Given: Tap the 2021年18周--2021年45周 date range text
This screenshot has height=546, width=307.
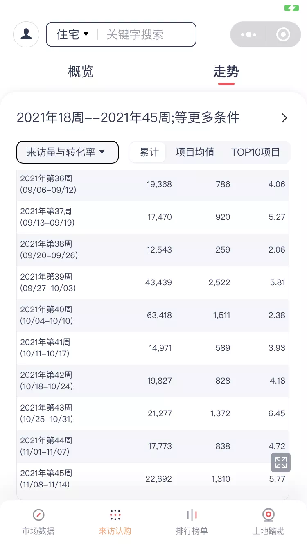Looking at the screenshot, I should pyautogui.click(x=128, y=118).
